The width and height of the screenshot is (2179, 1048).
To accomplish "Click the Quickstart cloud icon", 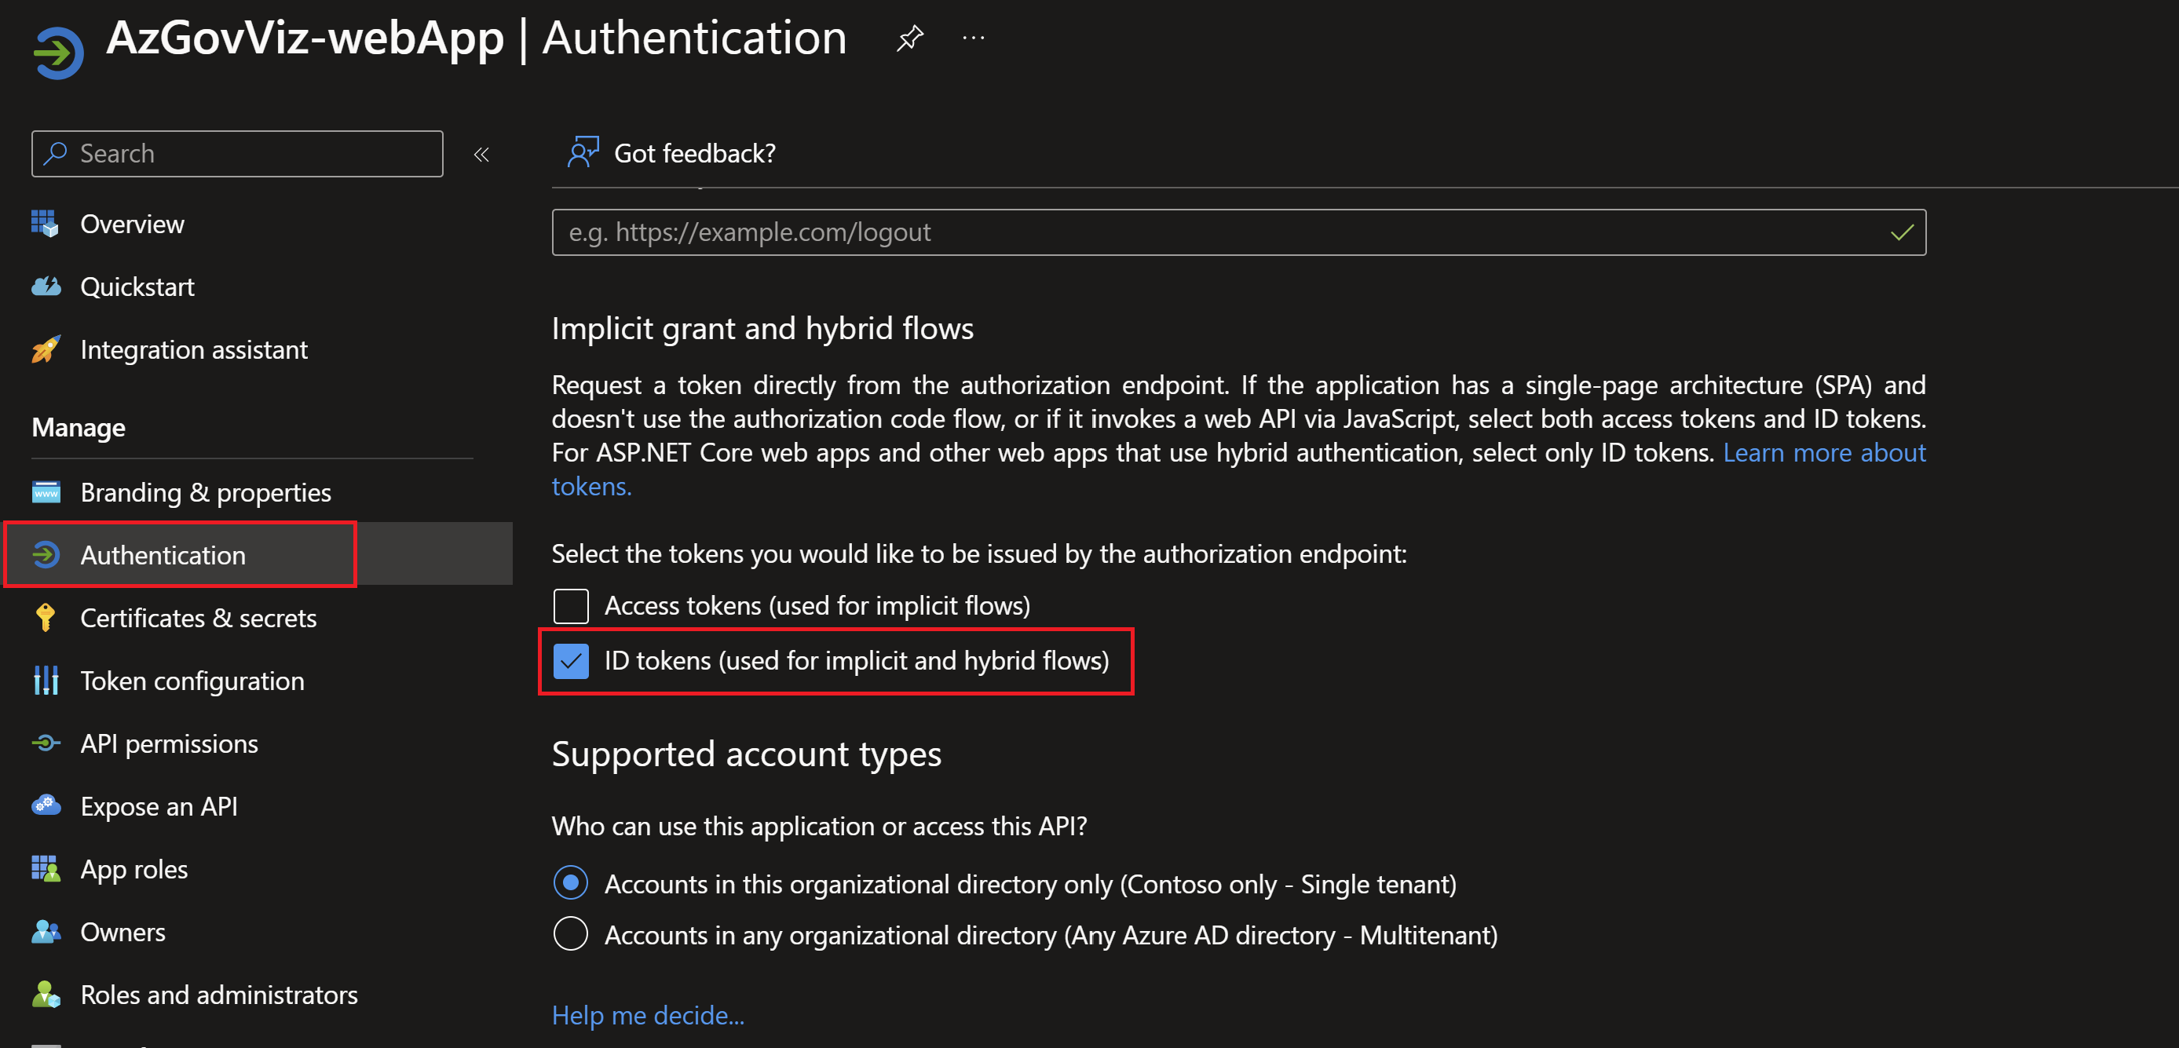I will click(46, 287).
